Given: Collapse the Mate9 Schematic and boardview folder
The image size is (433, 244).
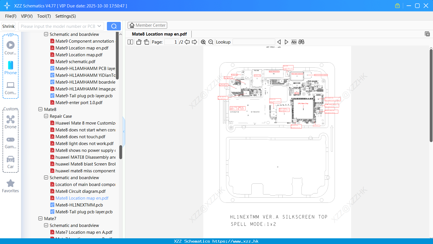Looking at the screenshot, I should coord(46,34).
